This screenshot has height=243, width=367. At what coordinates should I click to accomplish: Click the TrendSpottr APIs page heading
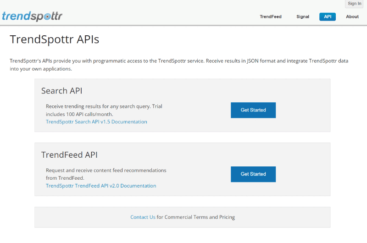pyautogui.click(x=55, y=39)
